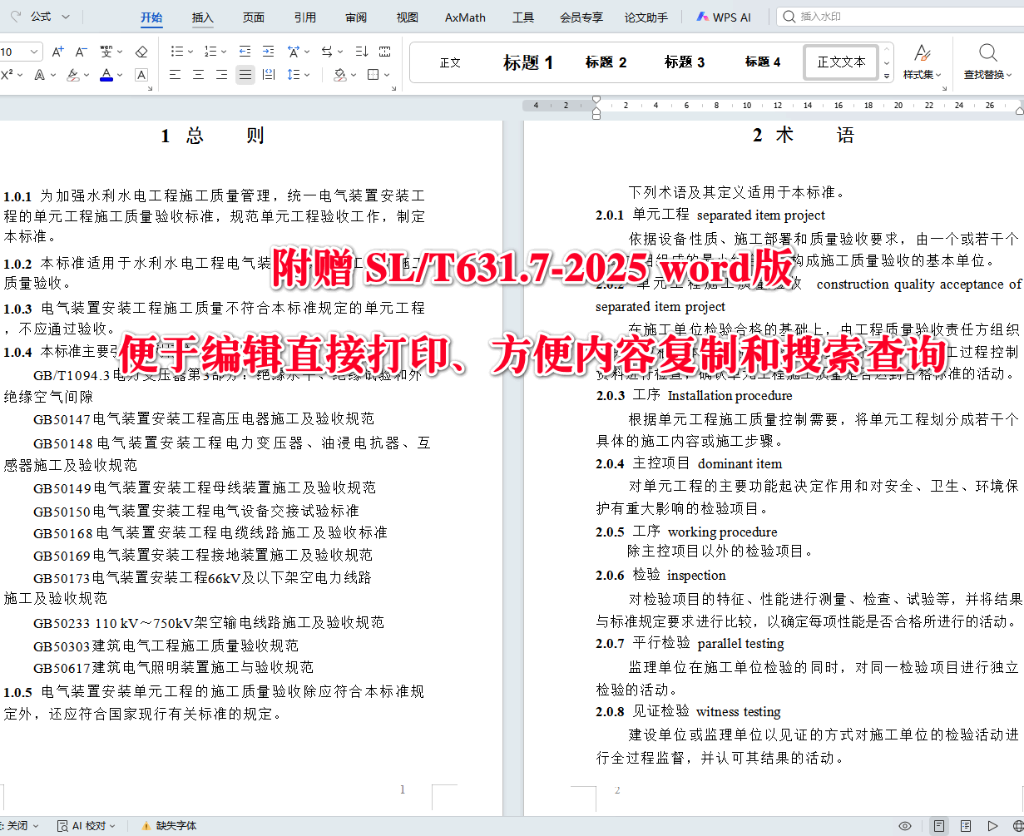Insert a numbered list
The height and width of the screenshot is (836, 1024).
210,52
